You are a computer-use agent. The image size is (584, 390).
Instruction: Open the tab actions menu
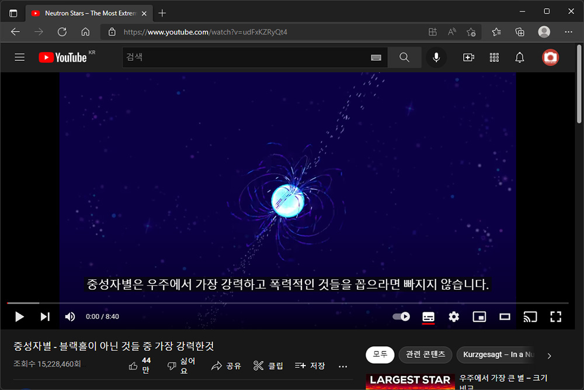[13, 13]
